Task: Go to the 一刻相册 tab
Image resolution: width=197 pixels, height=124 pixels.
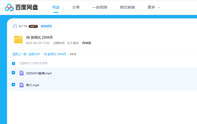Action: click(100, 7)
